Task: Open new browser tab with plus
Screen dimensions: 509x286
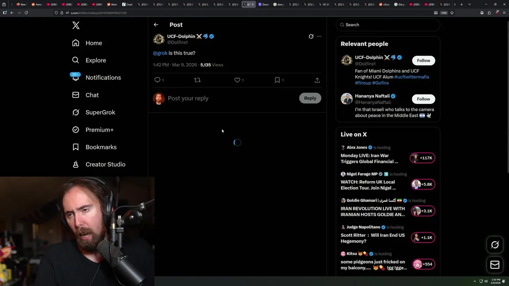Action: coord(461,4)
